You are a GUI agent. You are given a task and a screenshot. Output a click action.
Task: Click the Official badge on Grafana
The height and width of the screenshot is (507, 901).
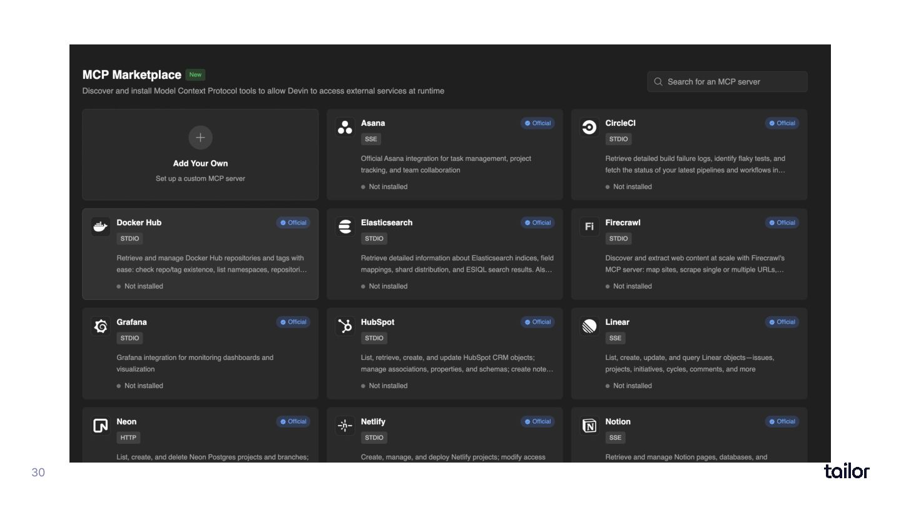click(293, 322)
